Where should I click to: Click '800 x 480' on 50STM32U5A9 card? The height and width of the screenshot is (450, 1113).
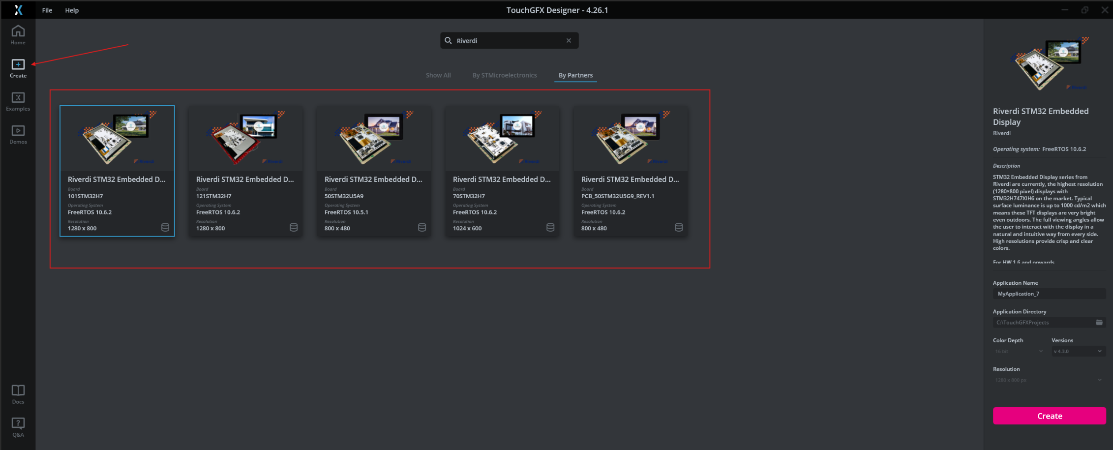point(337,228)
